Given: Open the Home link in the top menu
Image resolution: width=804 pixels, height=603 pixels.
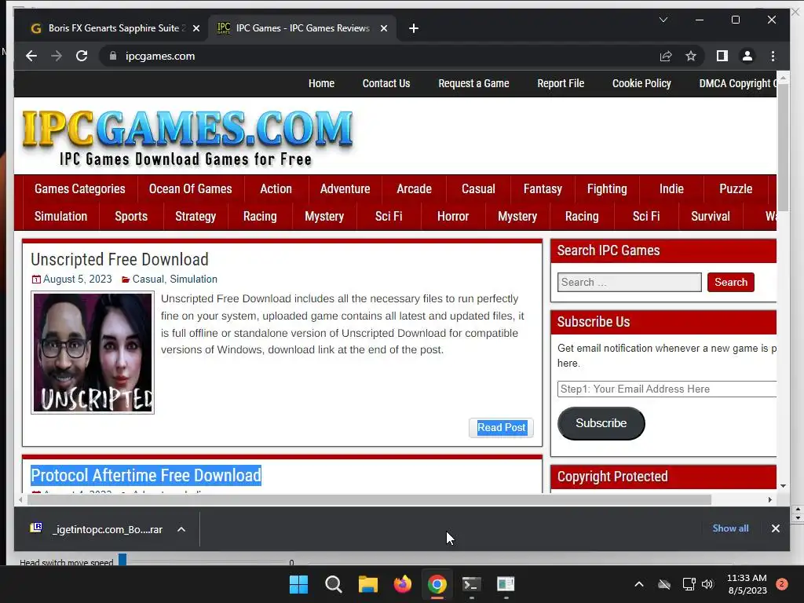Looking at the screenshot, I should tap(321, 83).
